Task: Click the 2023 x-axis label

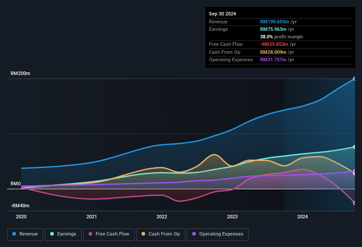Action: coord(232,217)
